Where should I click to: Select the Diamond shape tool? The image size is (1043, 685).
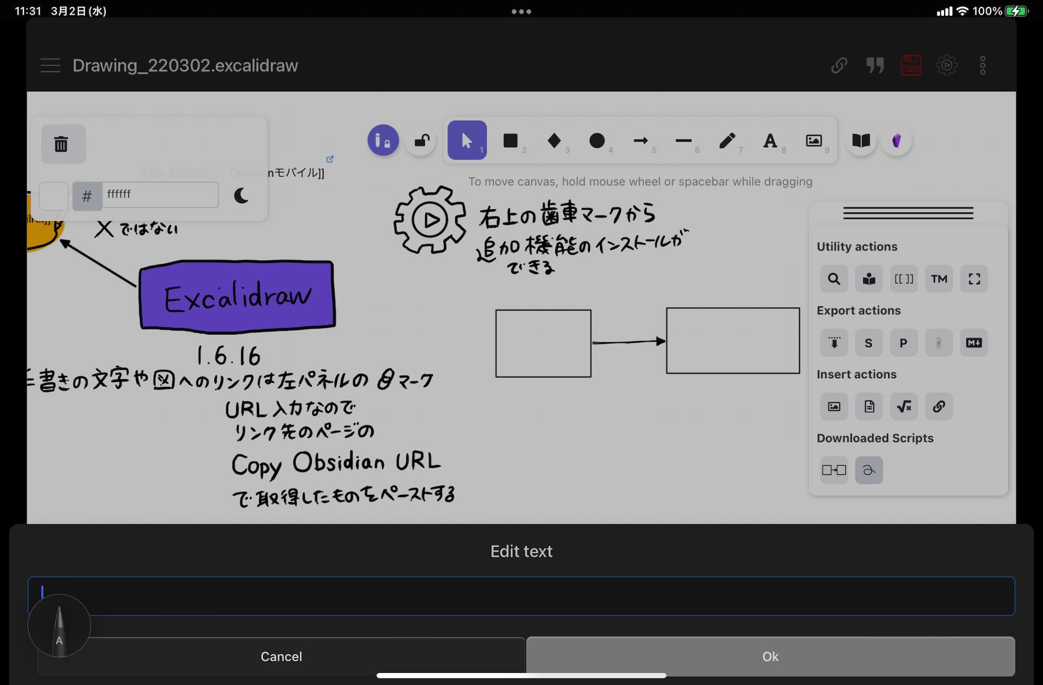pyautogui.click(x=554, y=141)
